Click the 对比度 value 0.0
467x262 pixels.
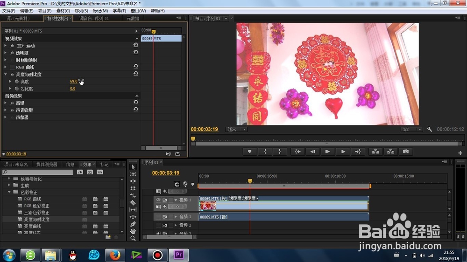point(73,89)
